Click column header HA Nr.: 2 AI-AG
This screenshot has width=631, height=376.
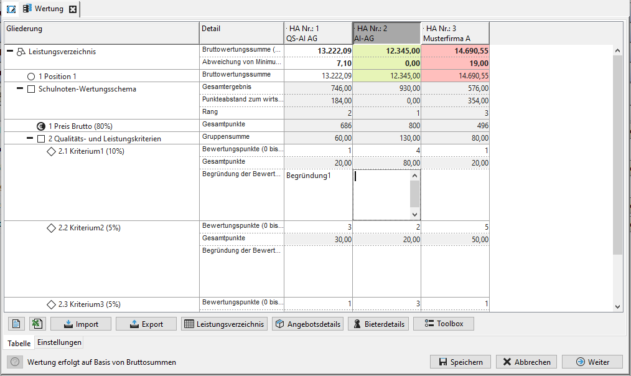(386, 33)
